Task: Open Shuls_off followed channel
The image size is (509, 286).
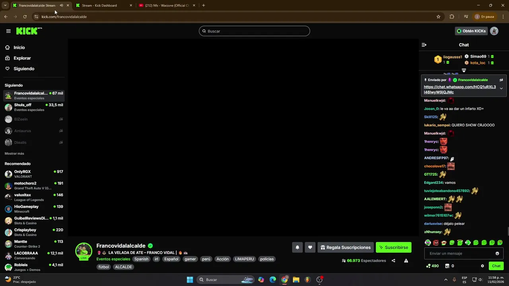Action: pyautogui.click(x=34, y=107)
